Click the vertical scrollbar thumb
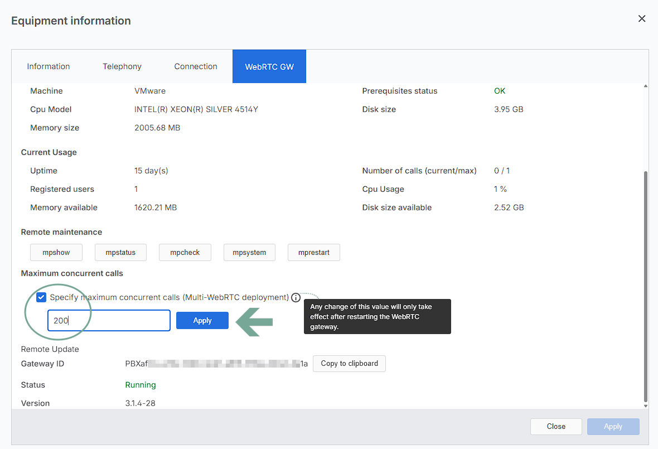The width and height of the screenshot is (658, 449). (x=645, y=284)
